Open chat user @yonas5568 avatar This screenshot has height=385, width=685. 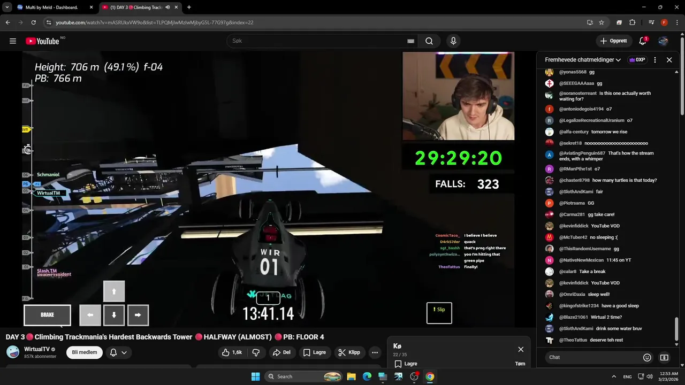549,72
